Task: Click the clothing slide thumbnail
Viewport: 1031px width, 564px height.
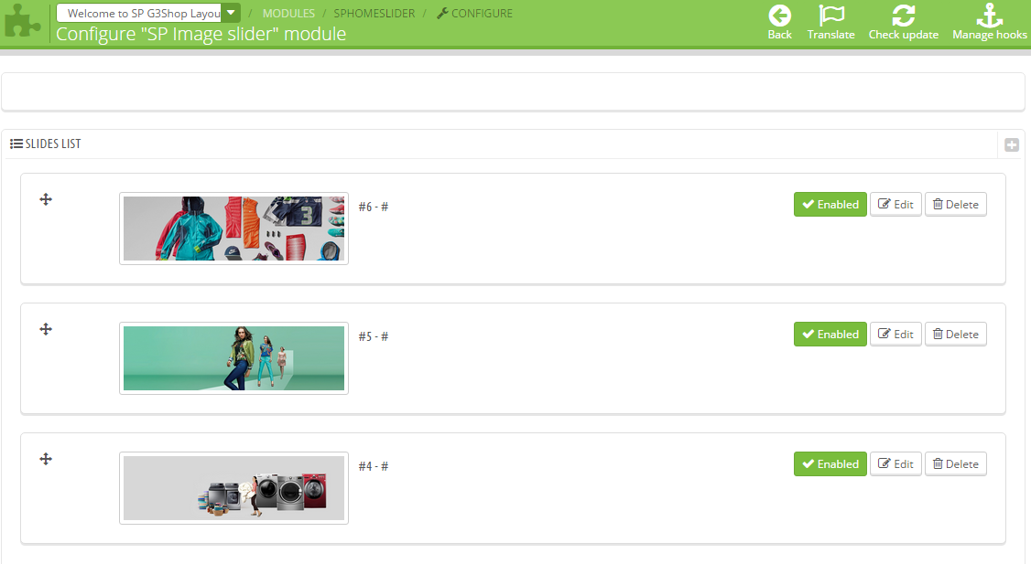Action: click(x=234, y=229)
